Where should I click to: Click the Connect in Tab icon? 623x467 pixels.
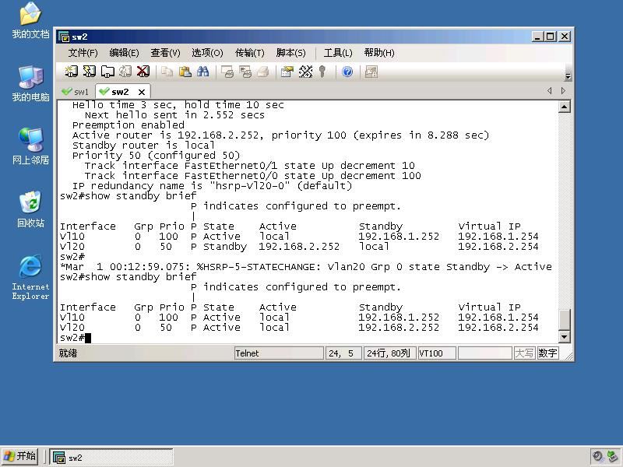tap(107, 72)
